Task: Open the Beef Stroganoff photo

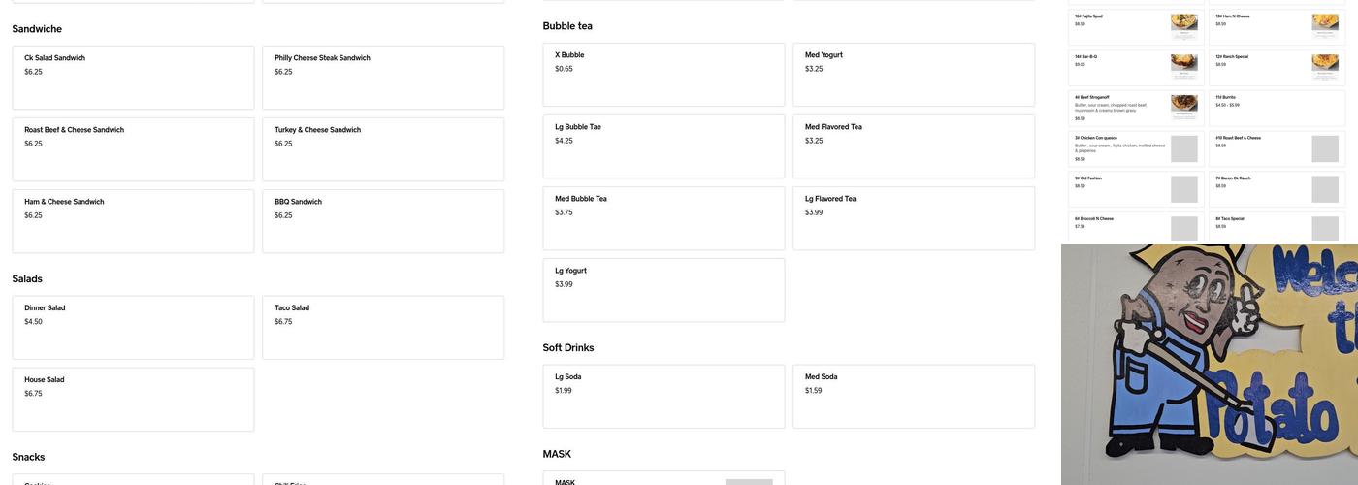Action: (x=1183, y=107)
